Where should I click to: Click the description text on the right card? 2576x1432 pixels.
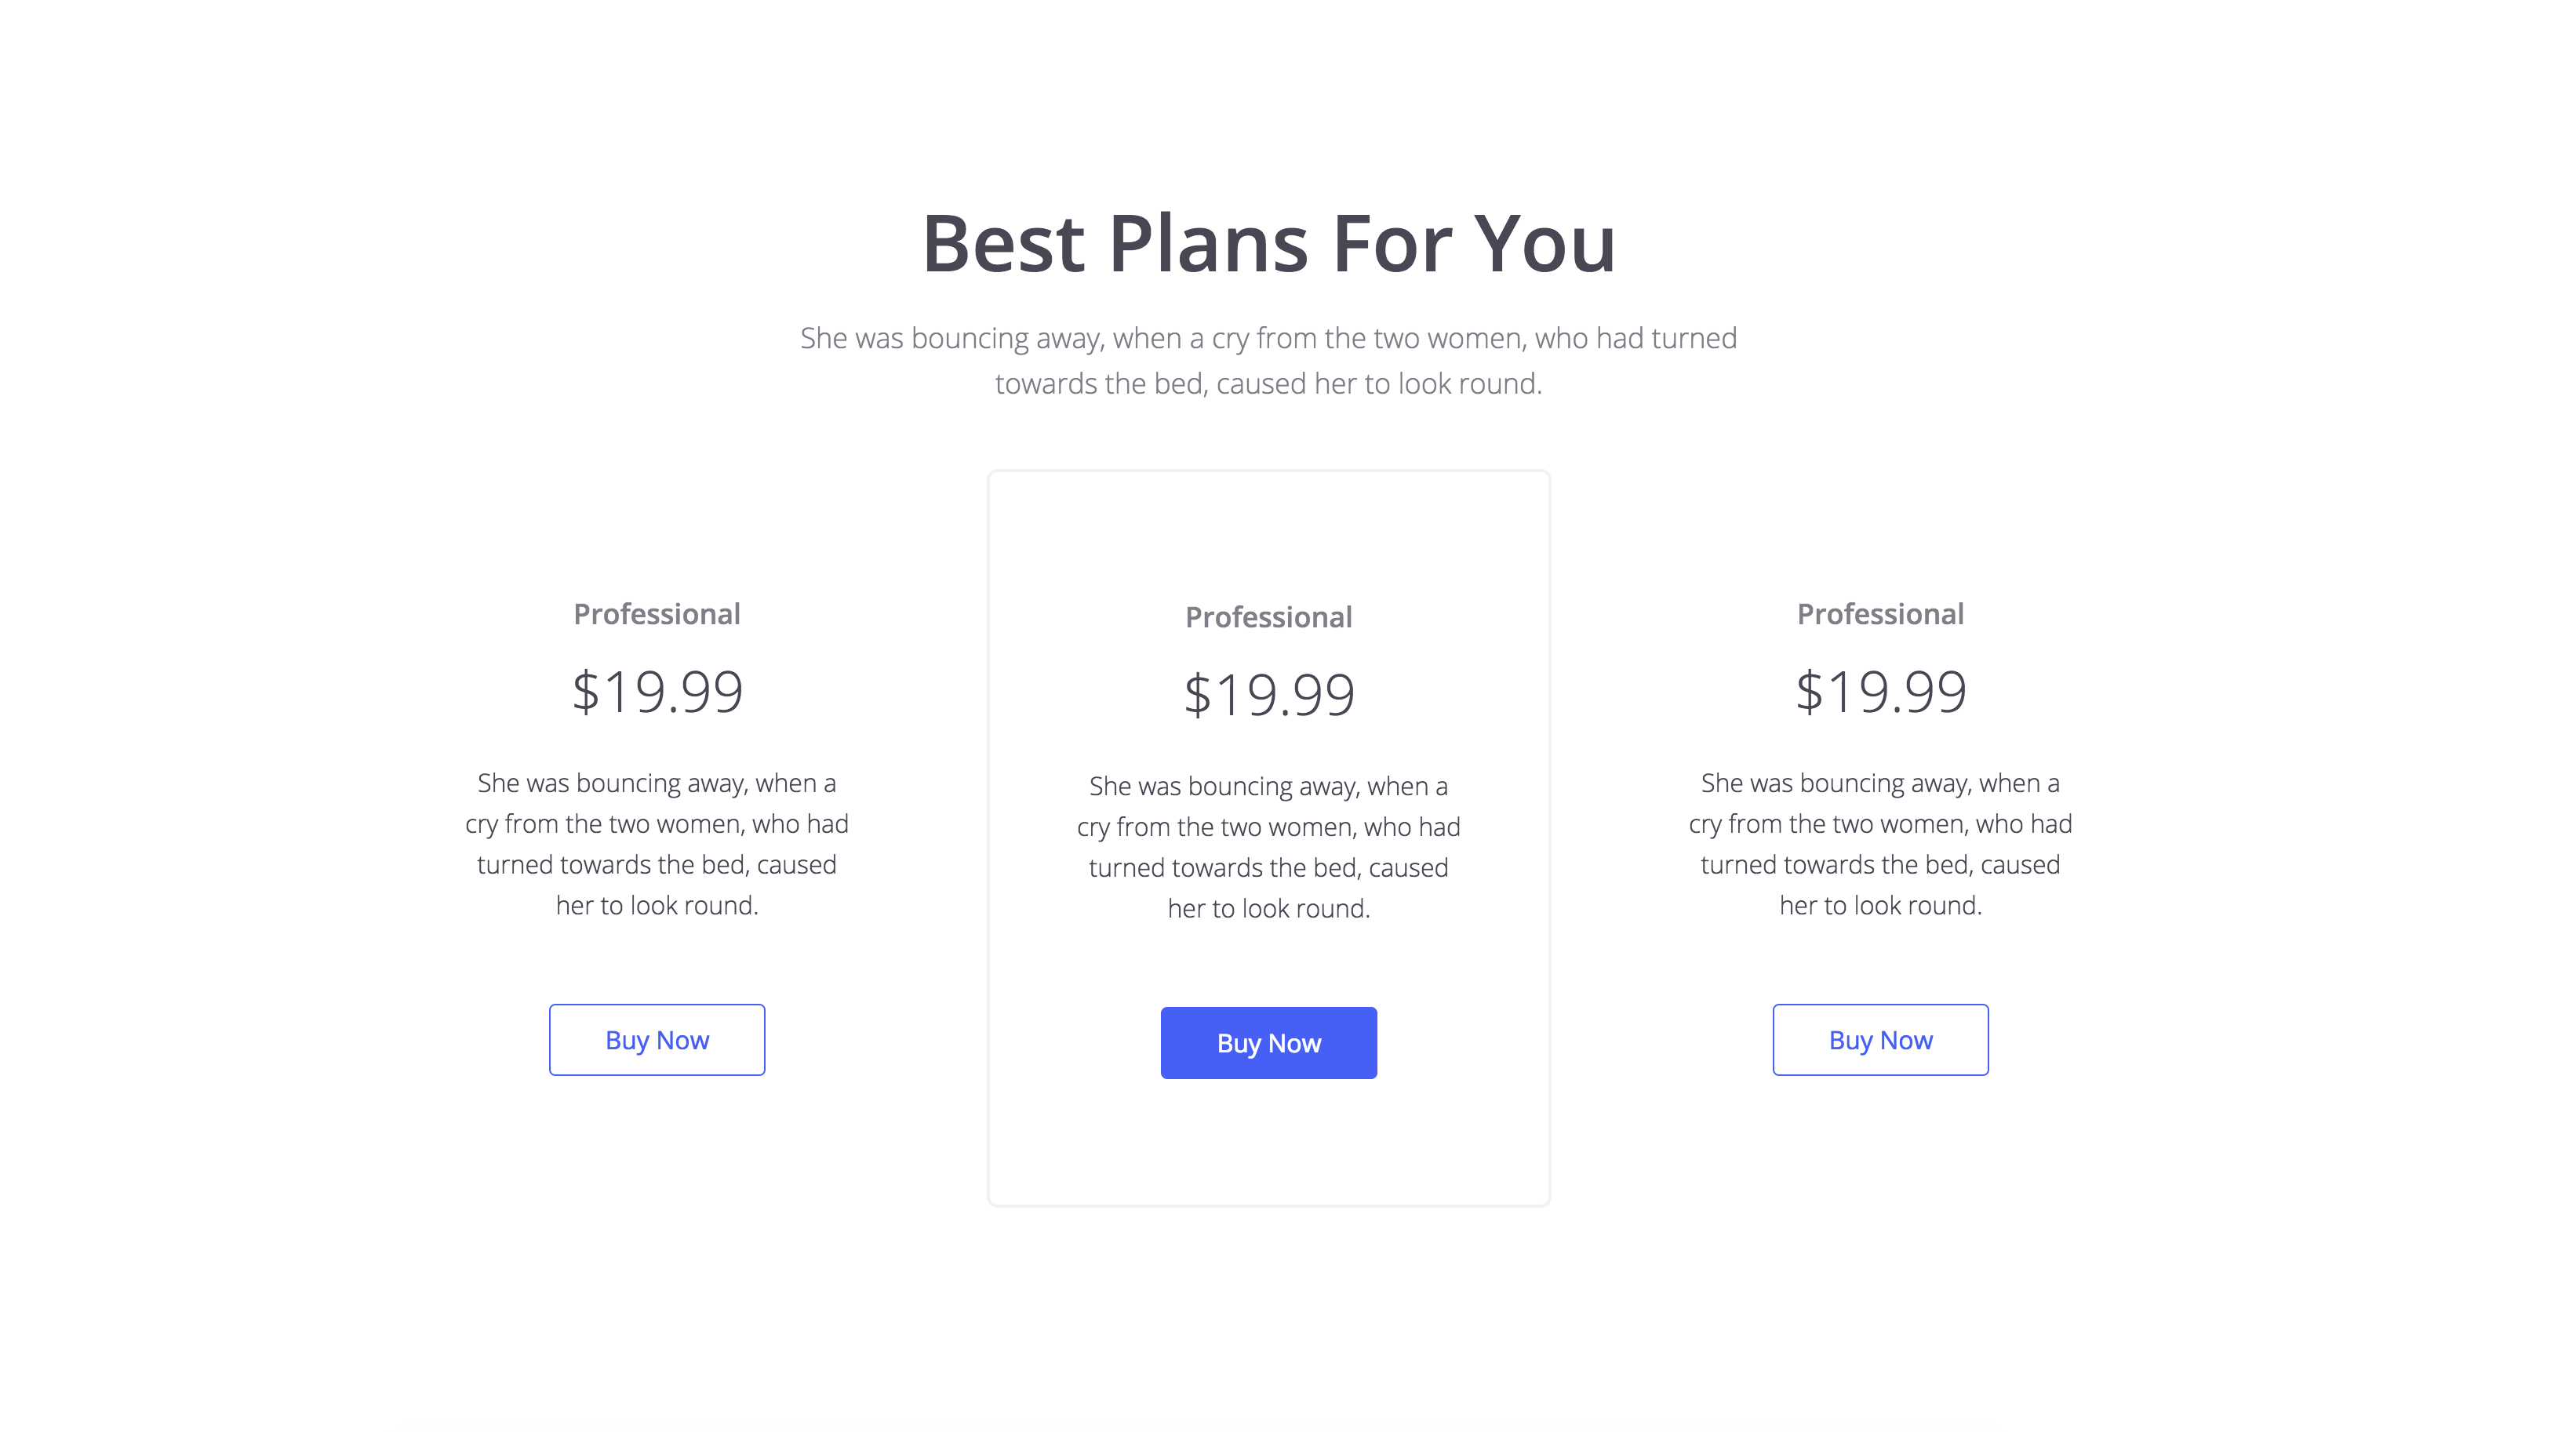click(1880, 845)
